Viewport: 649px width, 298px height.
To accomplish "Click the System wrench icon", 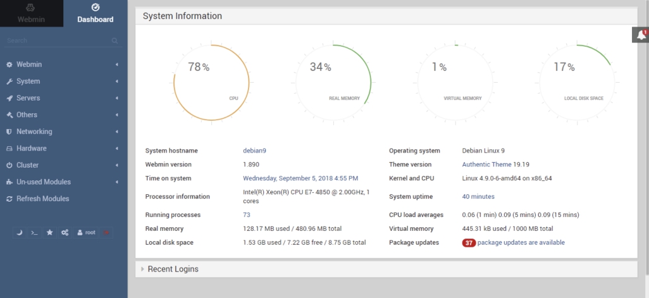I will (x=9, y=82).
